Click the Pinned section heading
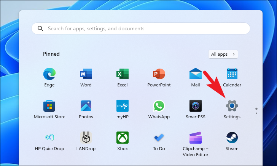 coord(51,54)
